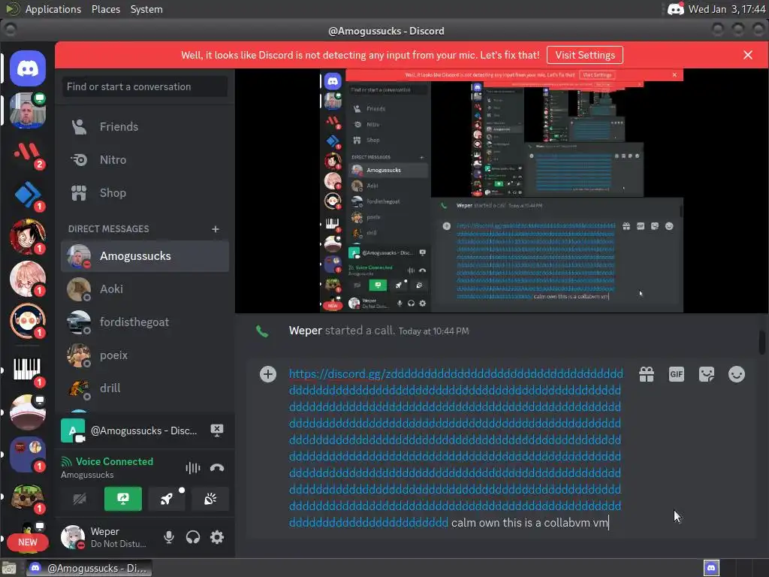This screenshot has width=769, height=577.
Task: Open the Shop page
Action: click(x=145, y=193)
